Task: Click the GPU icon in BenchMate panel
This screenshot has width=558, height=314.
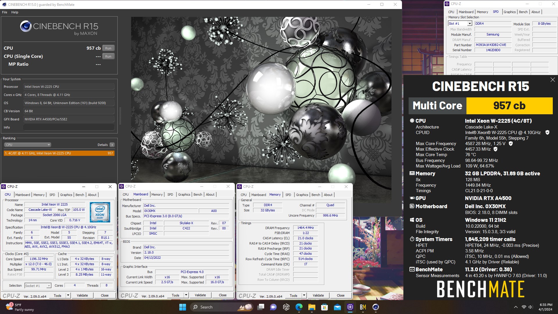Action: pyautogui.click(x=412, y=198)
